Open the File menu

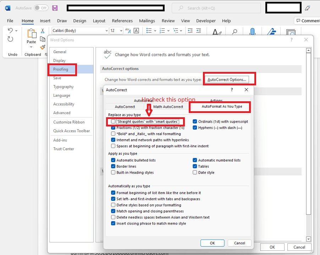(10, 21)
